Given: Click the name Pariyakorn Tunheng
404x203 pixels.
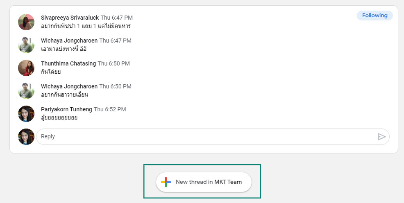Looking at the screenshot, I should click(x=66, y=109).
